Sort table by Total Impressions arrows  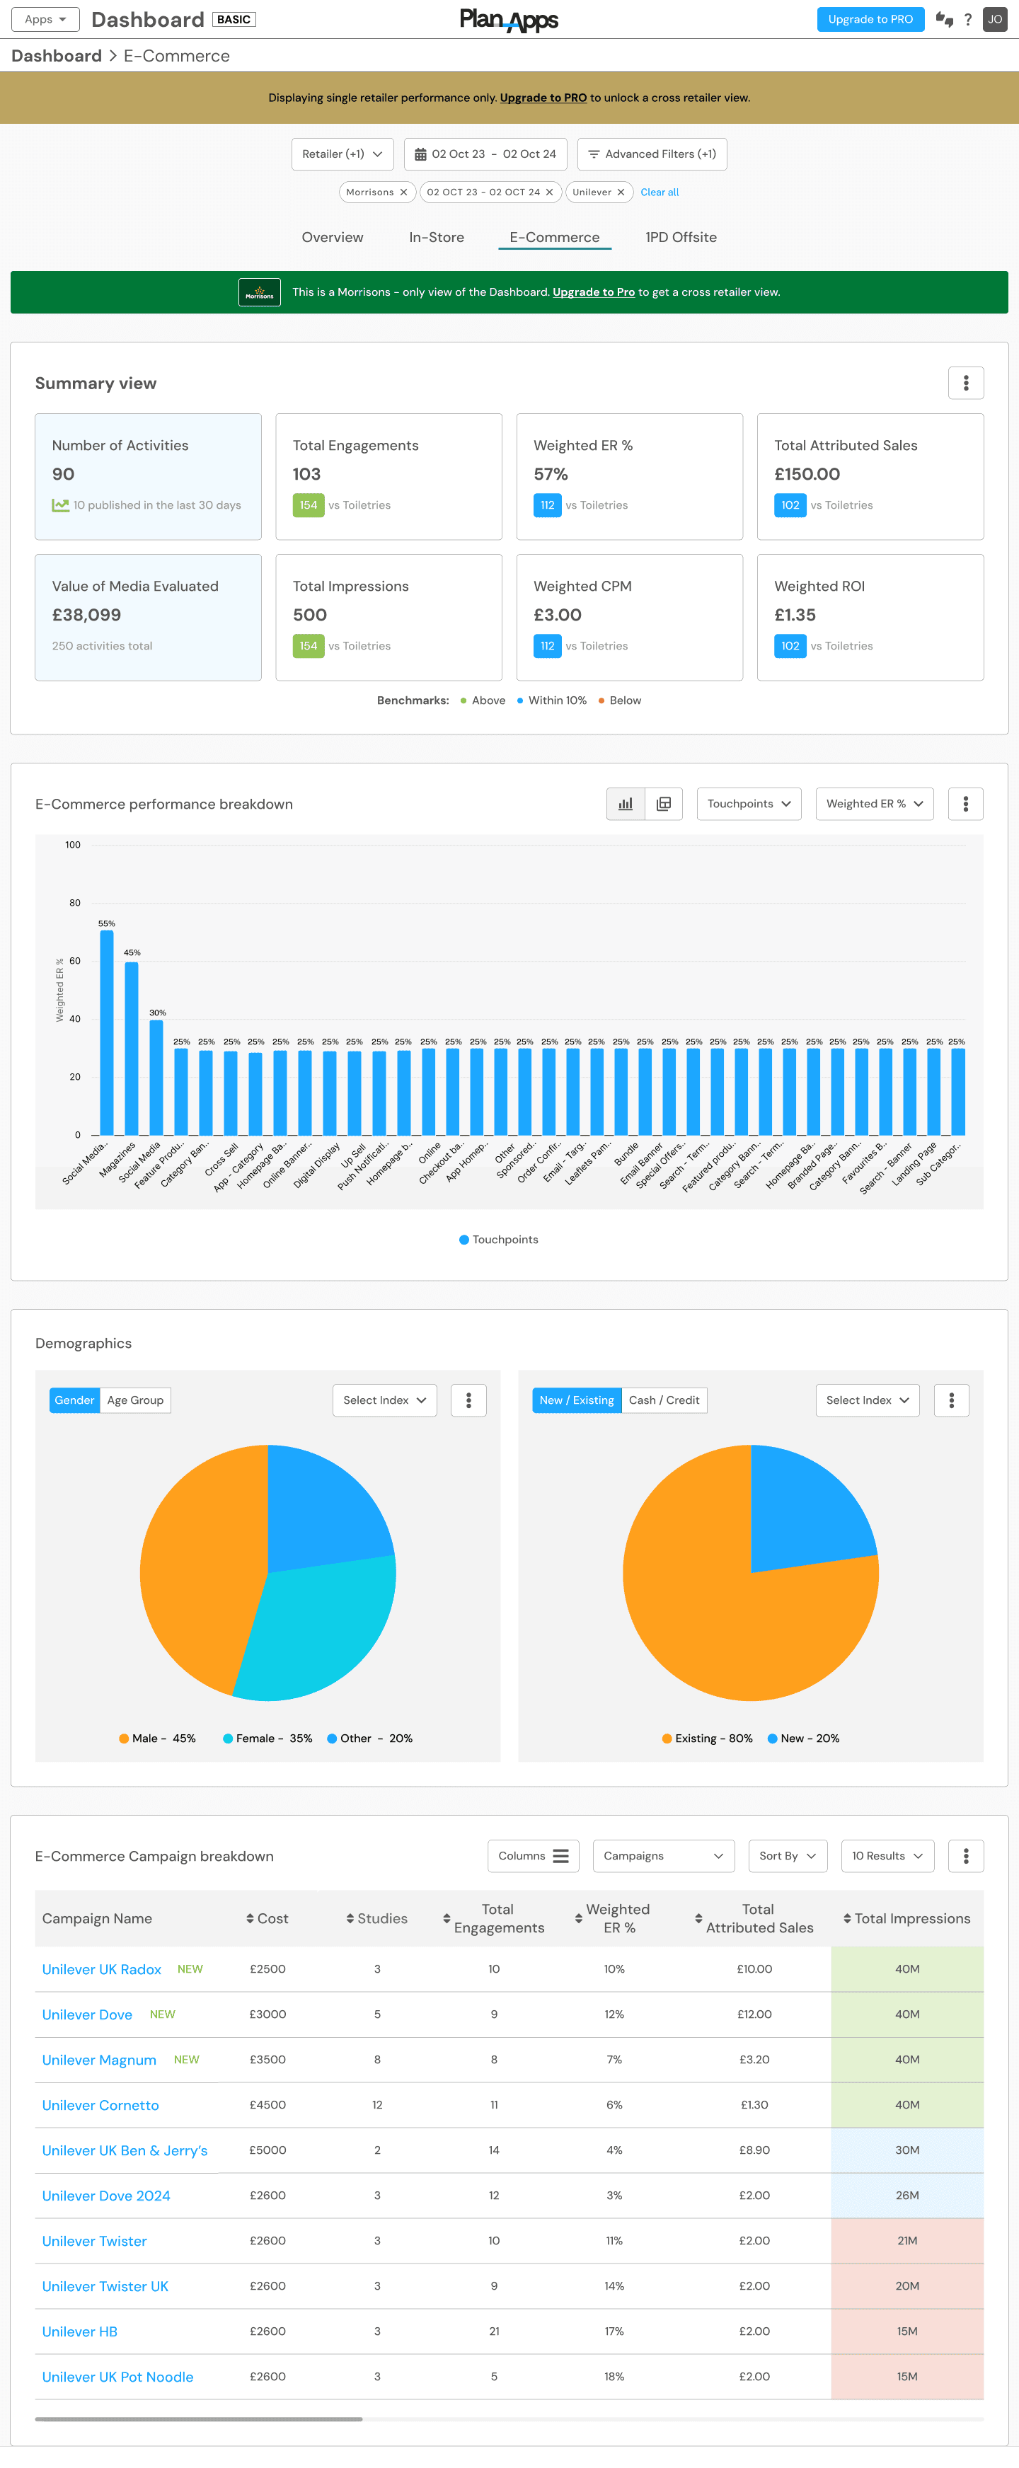848,1918
